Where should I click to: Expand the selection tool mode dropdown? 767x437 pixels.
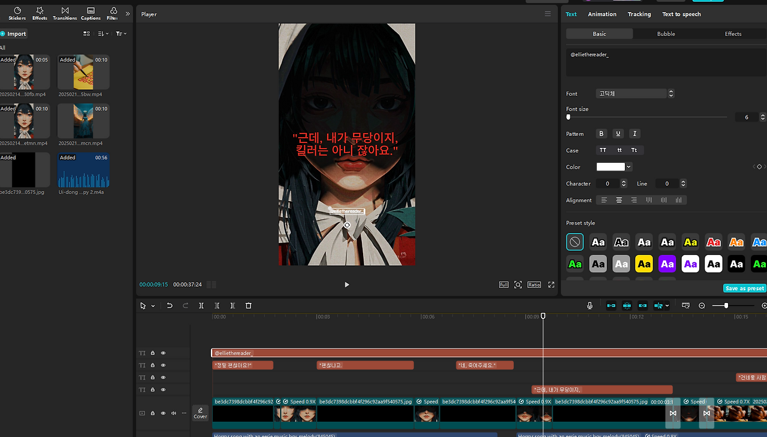click(x=153, y=306)
